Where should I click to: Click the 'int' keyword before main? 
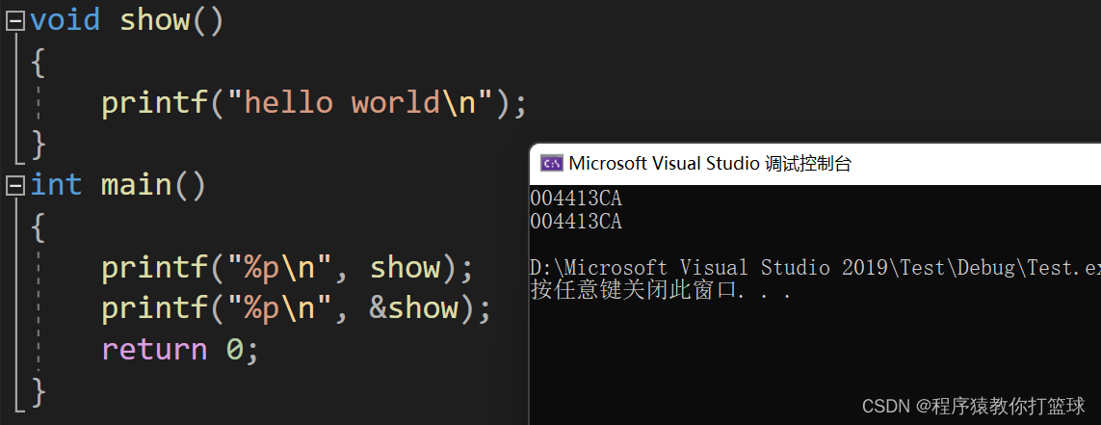coord(56,185)
